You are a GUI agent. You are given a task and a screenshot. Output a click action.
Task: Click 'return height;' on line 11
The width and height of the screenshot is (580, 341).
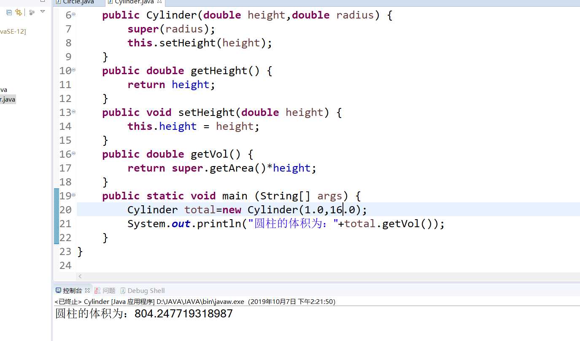click(171, 85)
